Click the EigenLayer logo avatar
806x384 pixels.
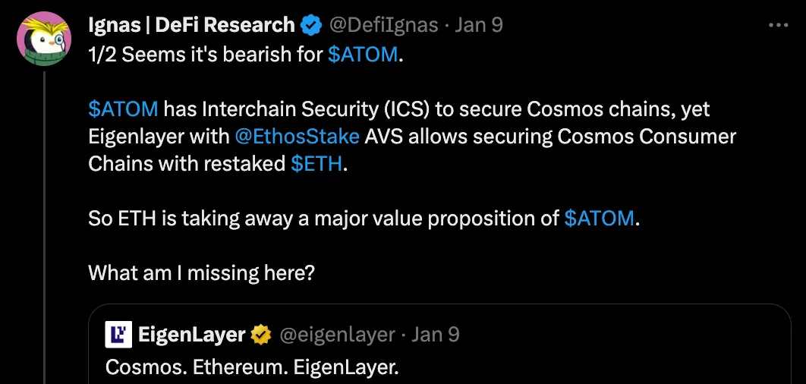point(118,334)
